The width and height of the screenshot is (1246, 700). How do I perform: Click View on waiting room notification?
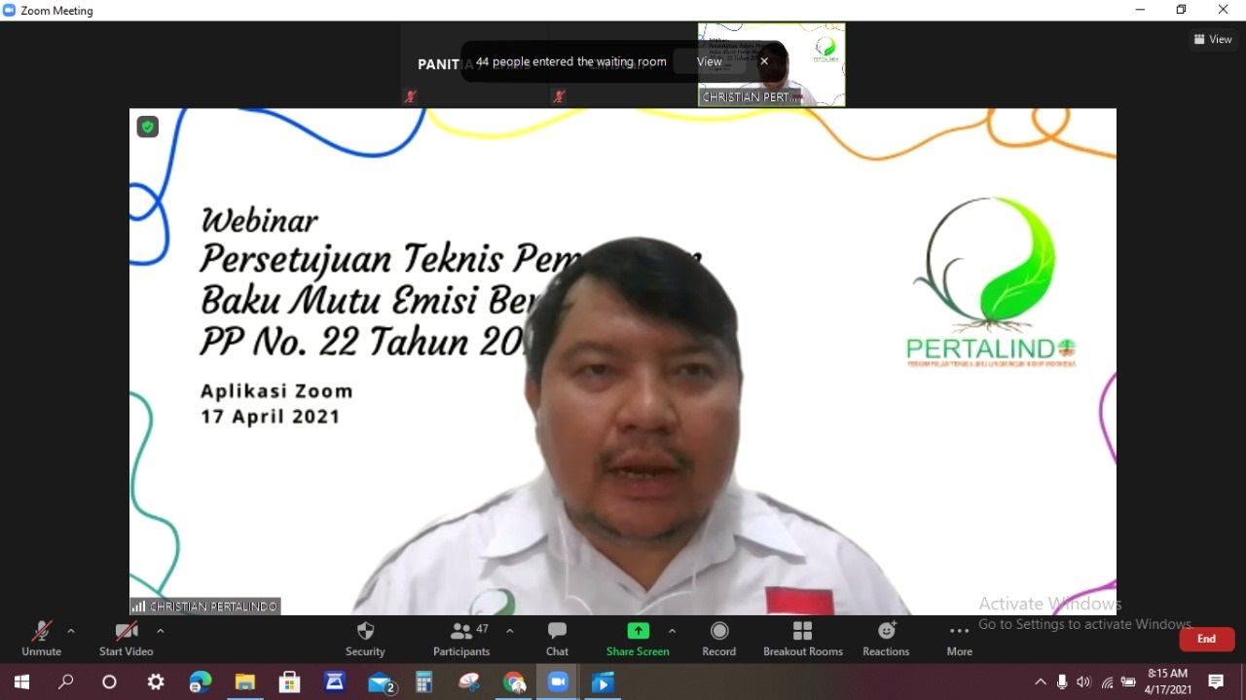click(x=709, y=61)
